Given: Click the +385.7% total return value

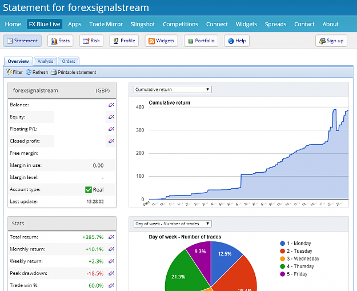Looking at the screenshot, I should click(93, 237).
